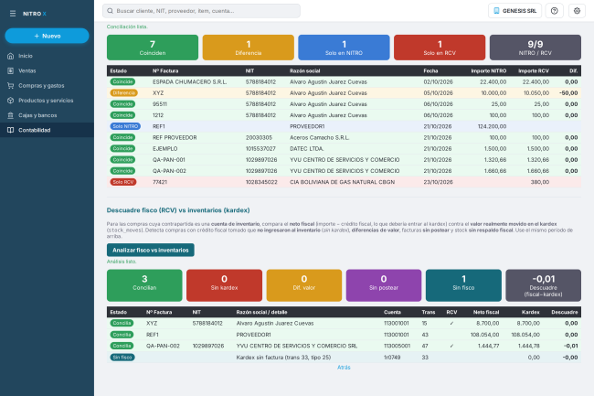This screenshot has width=594, height=396.
Task: Click the 1212 invoice number
Action: 158,115
